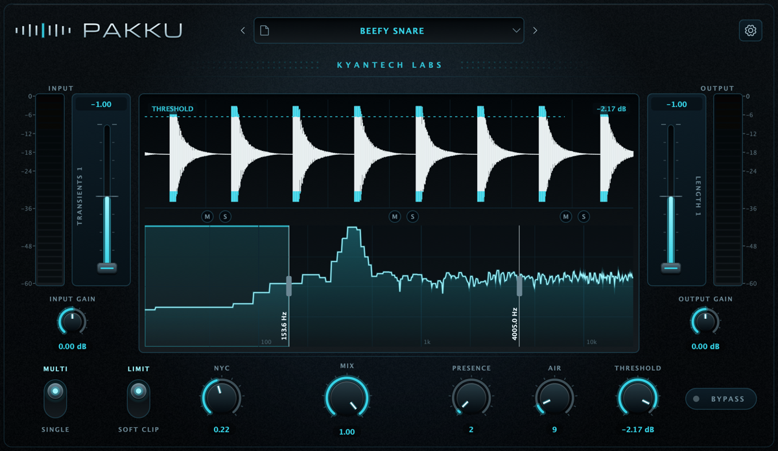Solo the mid band (middle S button)
The image size is (778, 451).
[x=412, y=216]
